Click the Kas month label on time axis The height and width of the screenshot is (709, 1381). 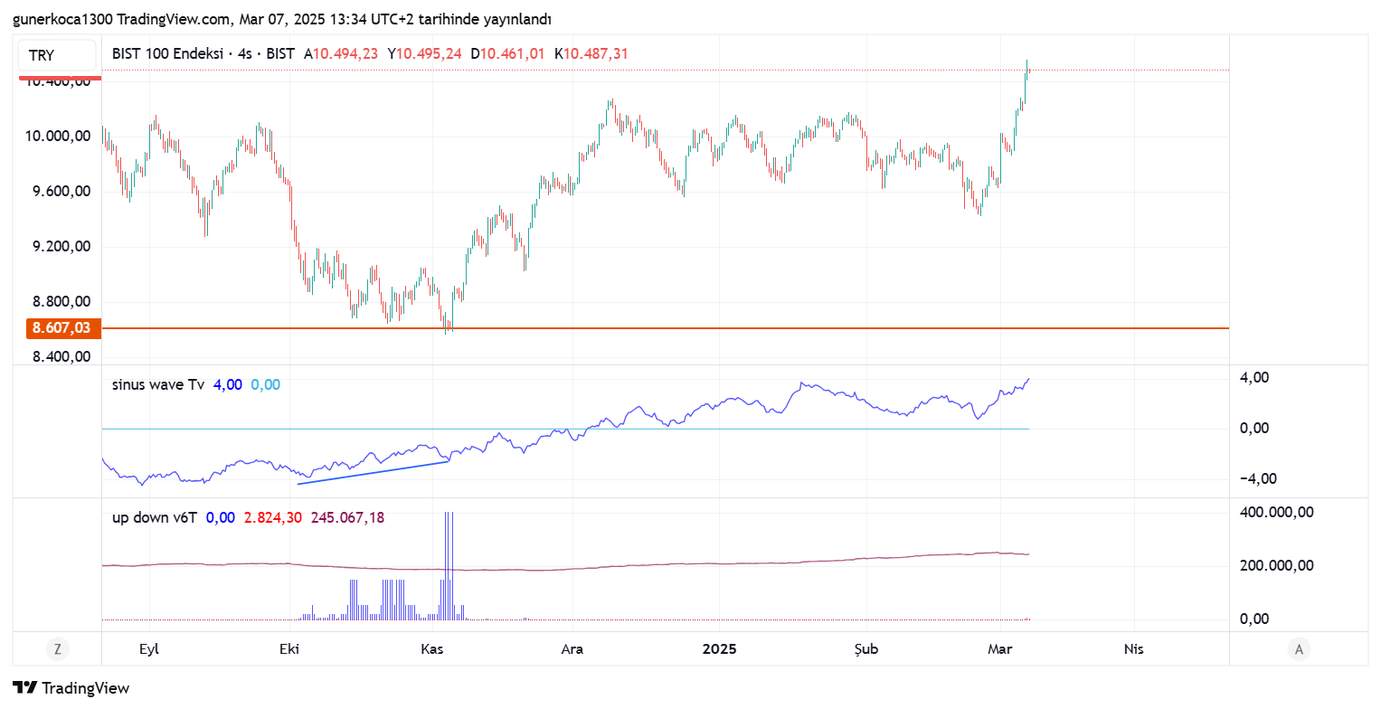(x=431, y=648)
